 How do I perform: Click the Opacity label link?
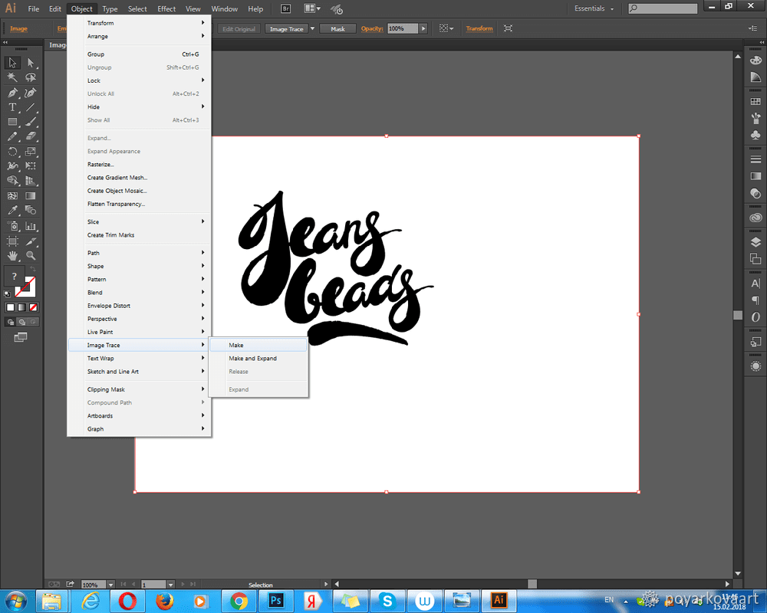[x=372, y=28]
